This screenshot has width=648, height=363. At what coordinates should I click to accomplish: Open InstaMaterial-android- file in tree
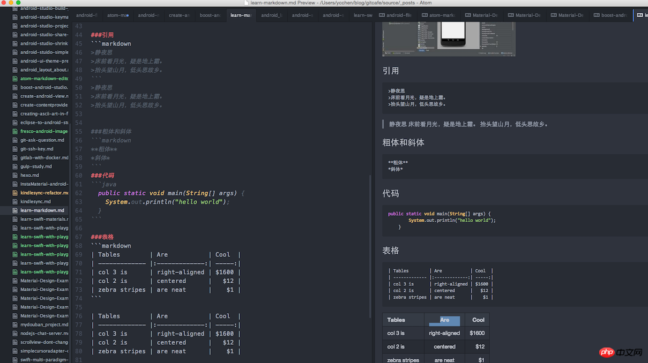coord(44,184)
